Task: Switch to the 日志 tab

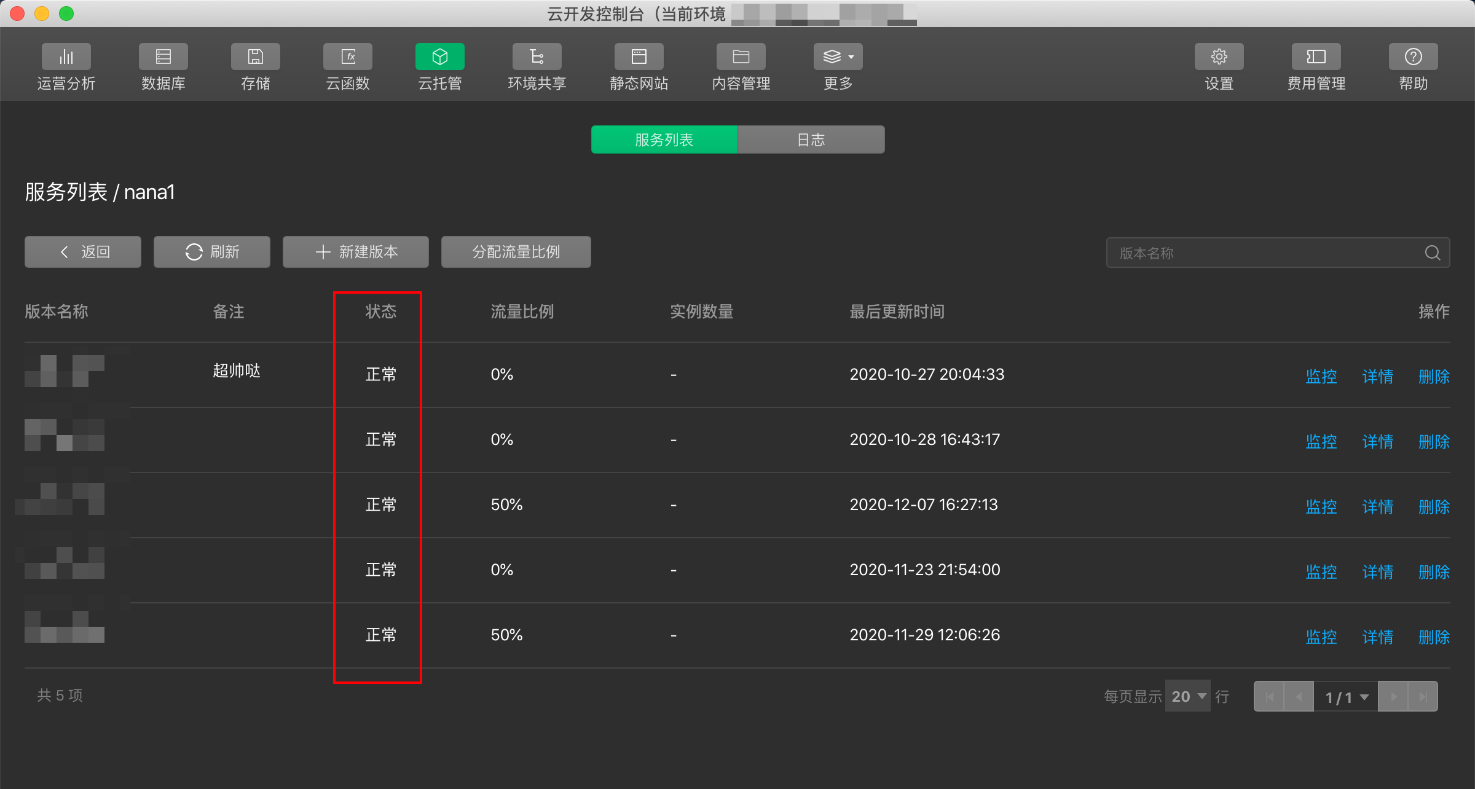Action: [x=811, y=139]
